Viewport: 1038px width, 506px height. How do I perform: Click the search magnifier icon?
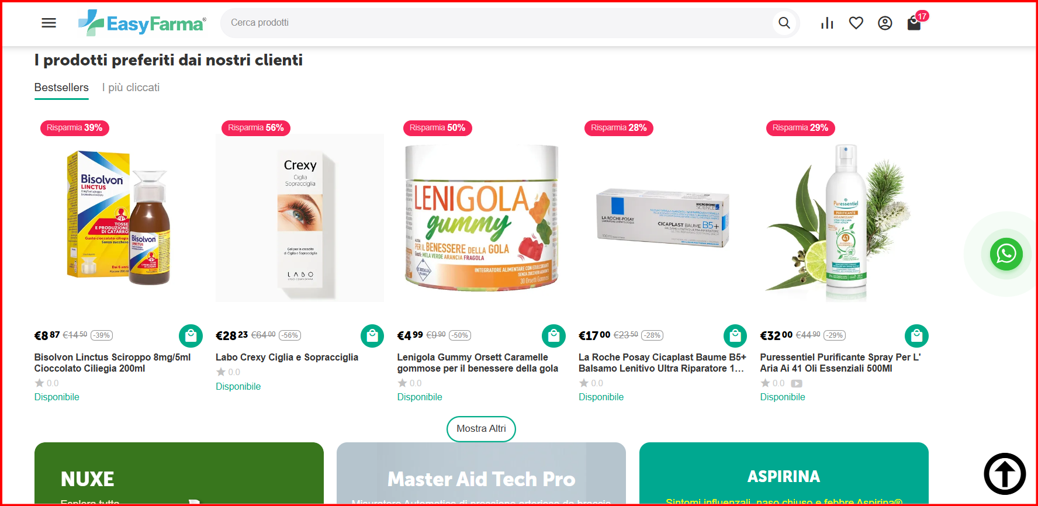[784, 23]
